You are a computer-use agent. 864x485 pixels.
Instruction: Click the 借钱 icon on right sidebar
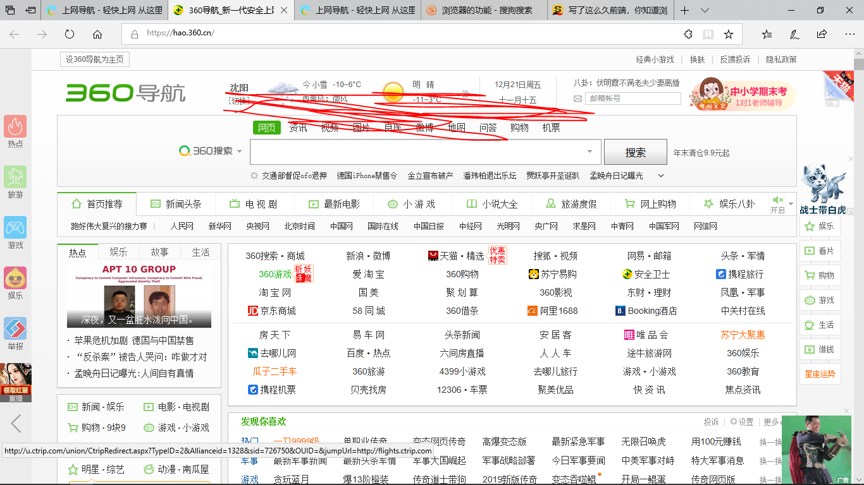(809, 349)
